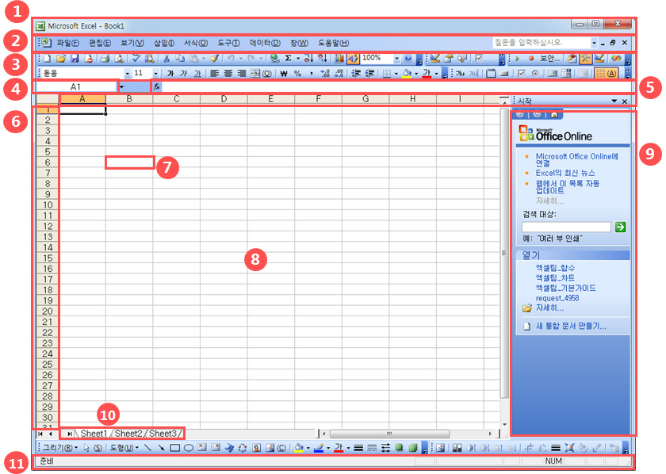Open the 삽입 menu
The width and height of the screenshot is (666, 474).
[x=164, y=43]
